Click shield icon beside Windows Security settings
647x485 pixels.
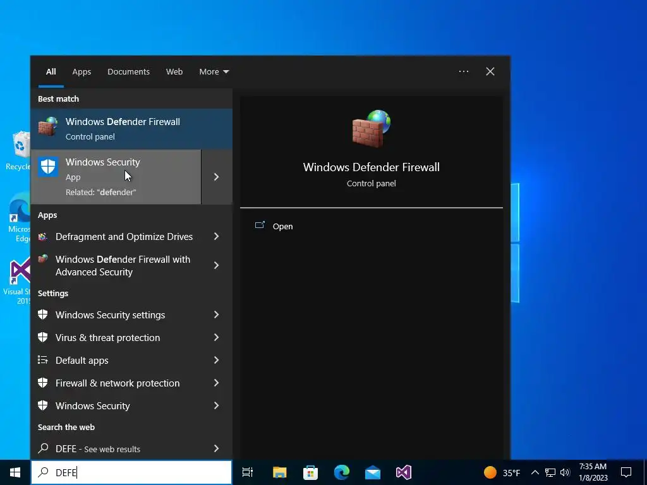point(42,314)
